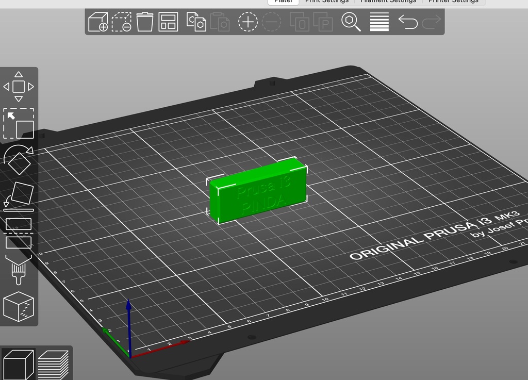Select the Paint-on supports brush tool
The width and height of the screenshot is (528, 380).
pos(19,270)
